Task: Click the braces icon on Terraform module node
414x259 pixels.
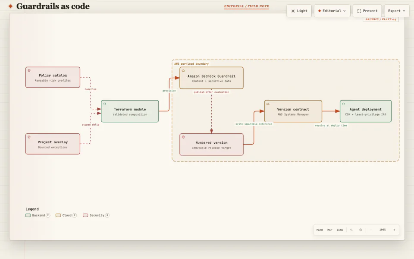Action: [x=105, y=104]
